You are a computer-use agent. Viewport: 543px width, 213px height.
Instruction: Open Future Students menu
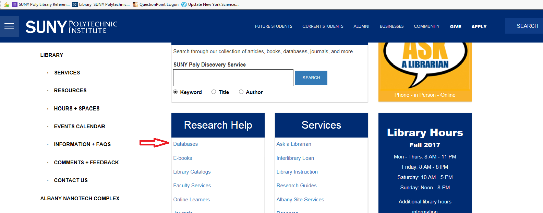(274, 26)
